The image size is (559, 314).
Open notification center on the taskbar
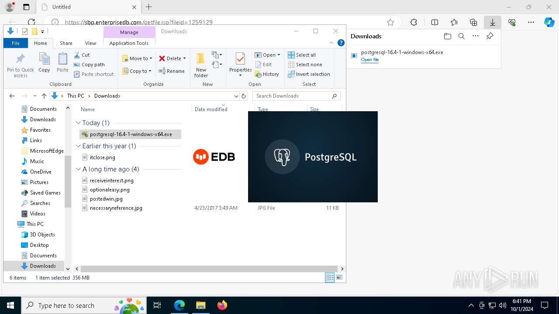click(x=545, y=305)
